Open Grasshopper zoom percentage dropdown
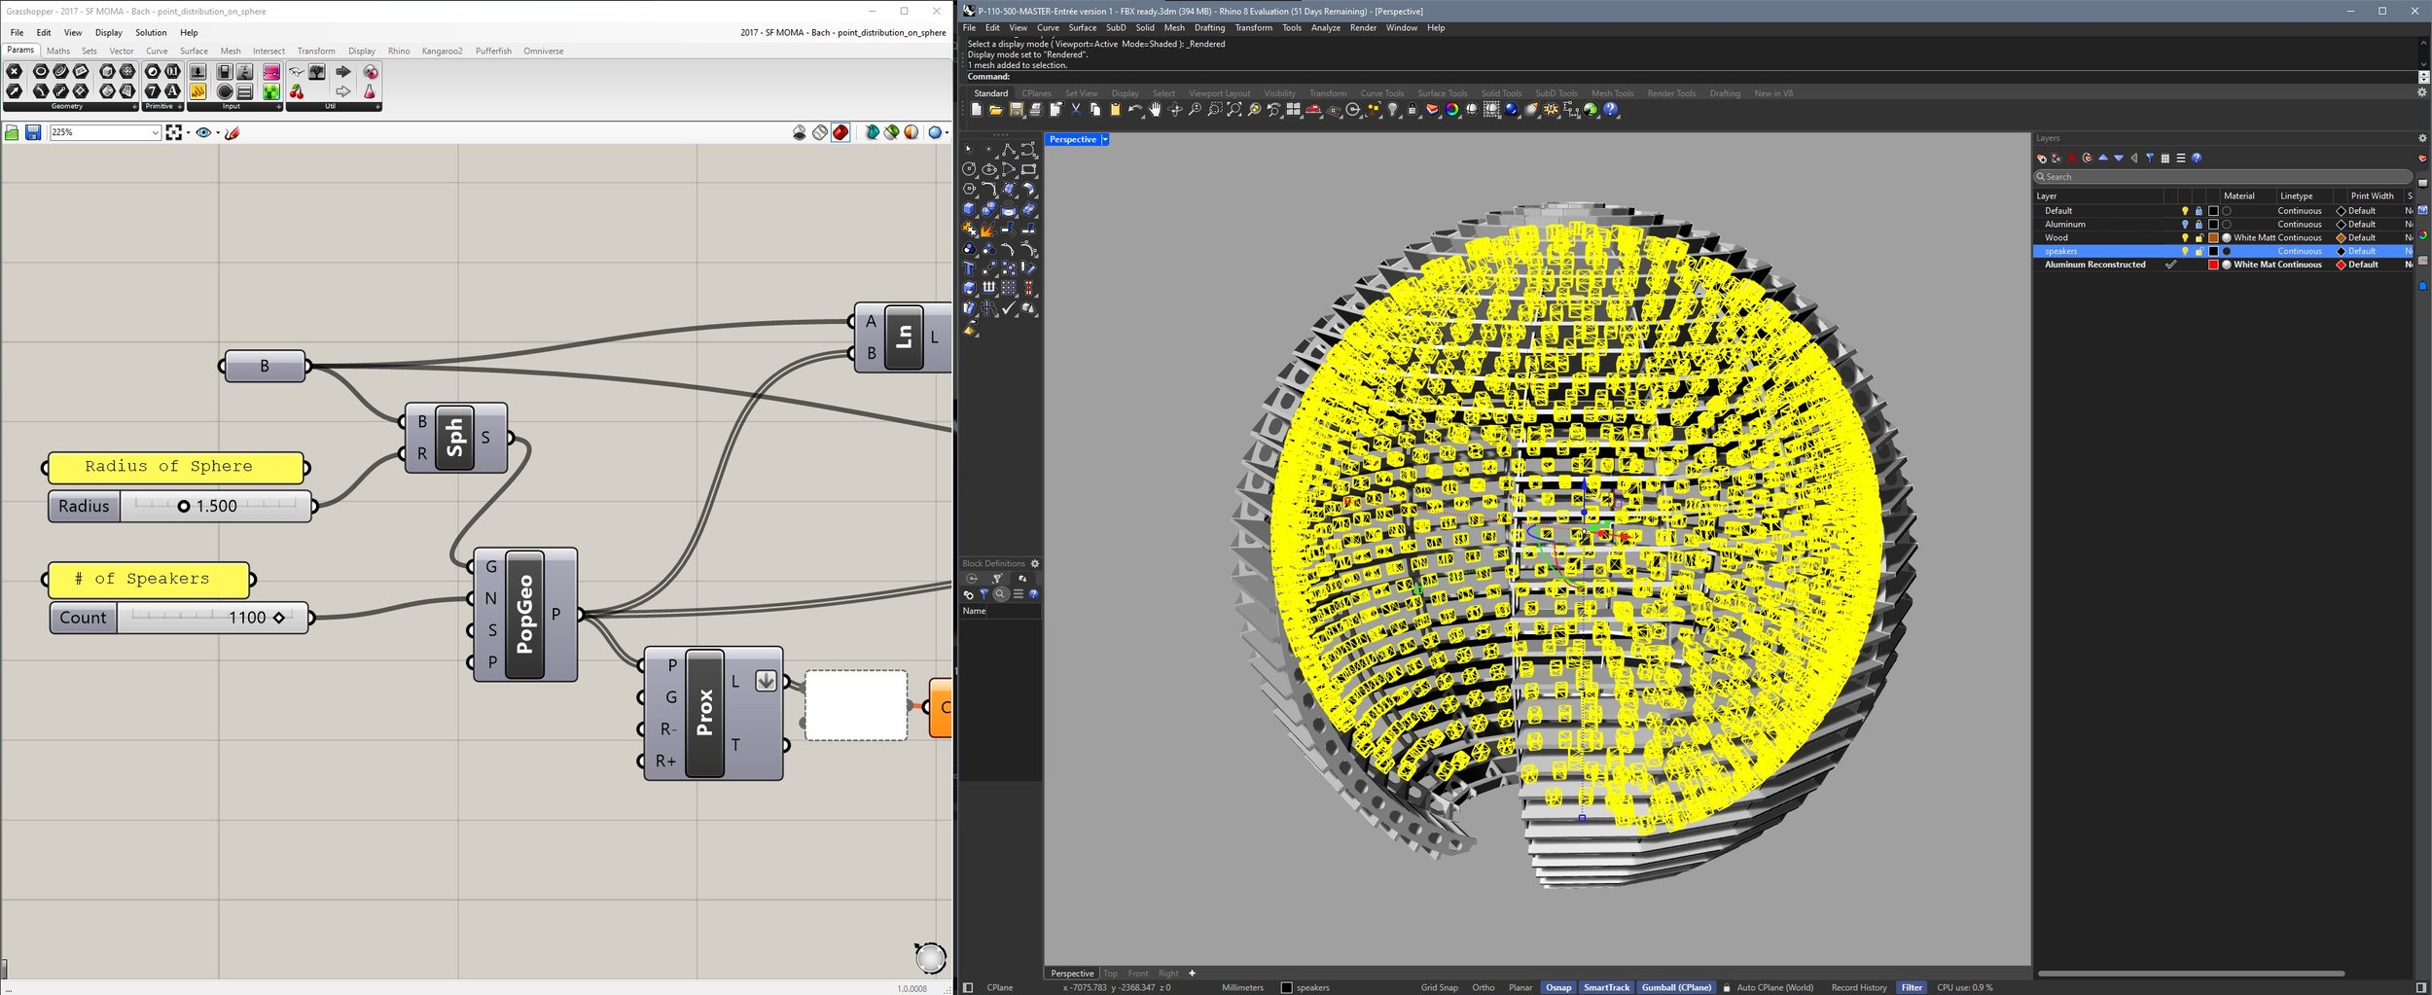Screen dimensions: 2432x995 pyautogui.click(x=156, y=132)
